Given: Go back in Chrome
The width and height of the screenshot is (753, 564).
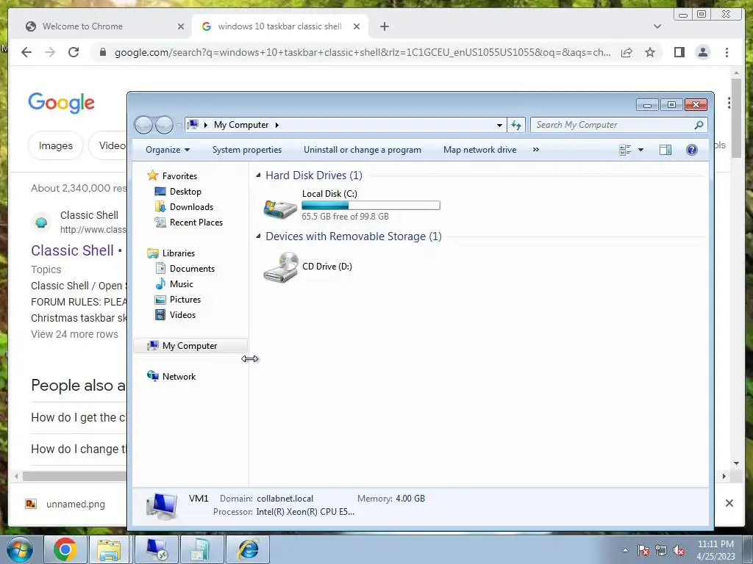Looking at the screenshot, I should click(x=26, y=52).
